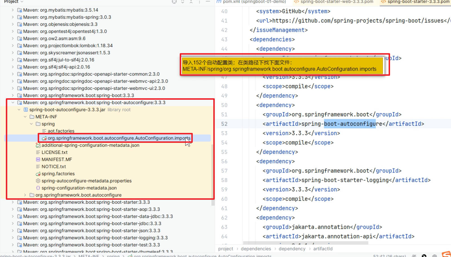Hide the Project tool window with minimize icon
The height and width of the screenshot is (257, 451).
tap(208, 2)
